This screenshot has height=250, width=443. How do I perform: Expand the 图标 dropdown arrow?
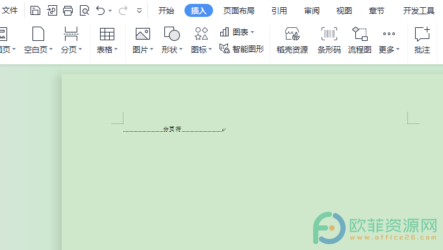click(x=210, y=49)
